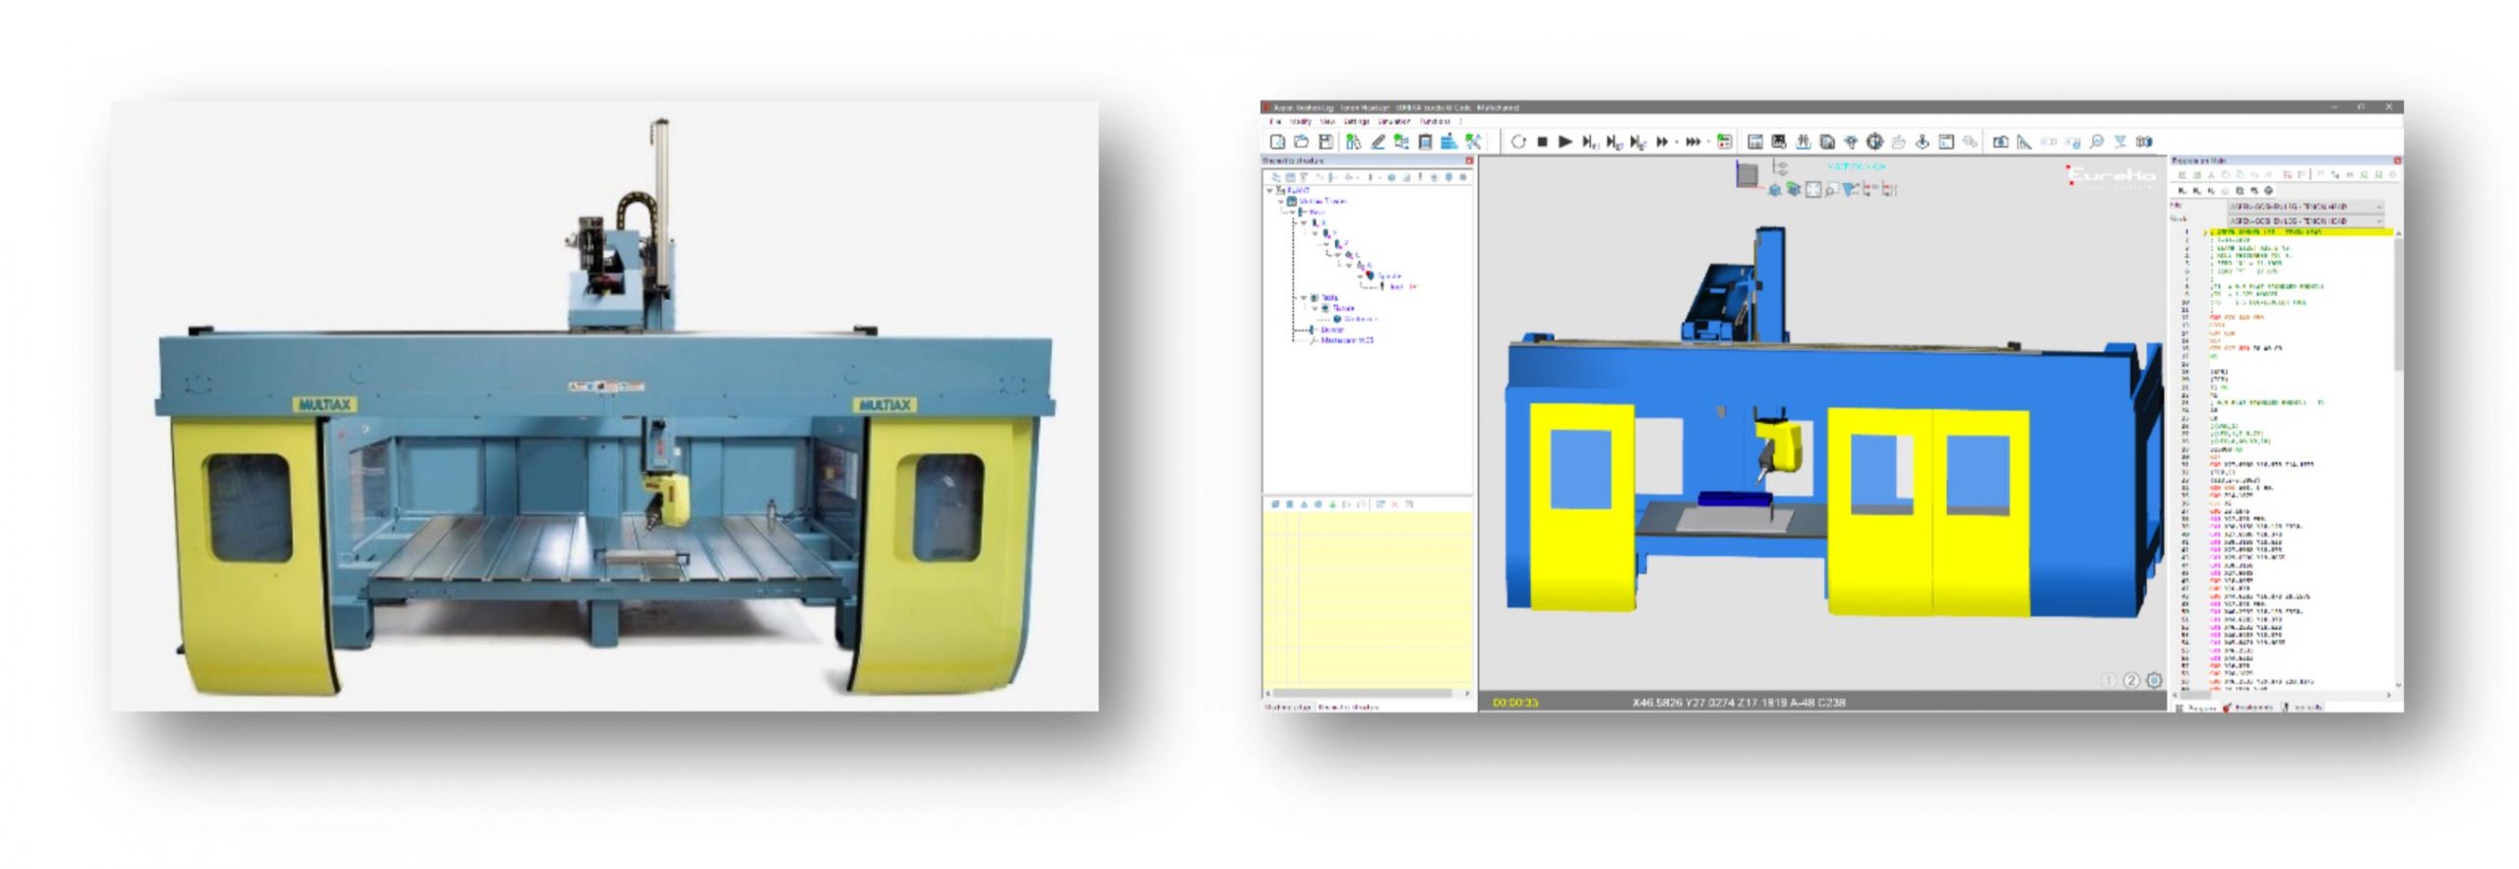The image size is (2519, 869).
Task: Select the Spindle item in tree
Action: 1389,277
